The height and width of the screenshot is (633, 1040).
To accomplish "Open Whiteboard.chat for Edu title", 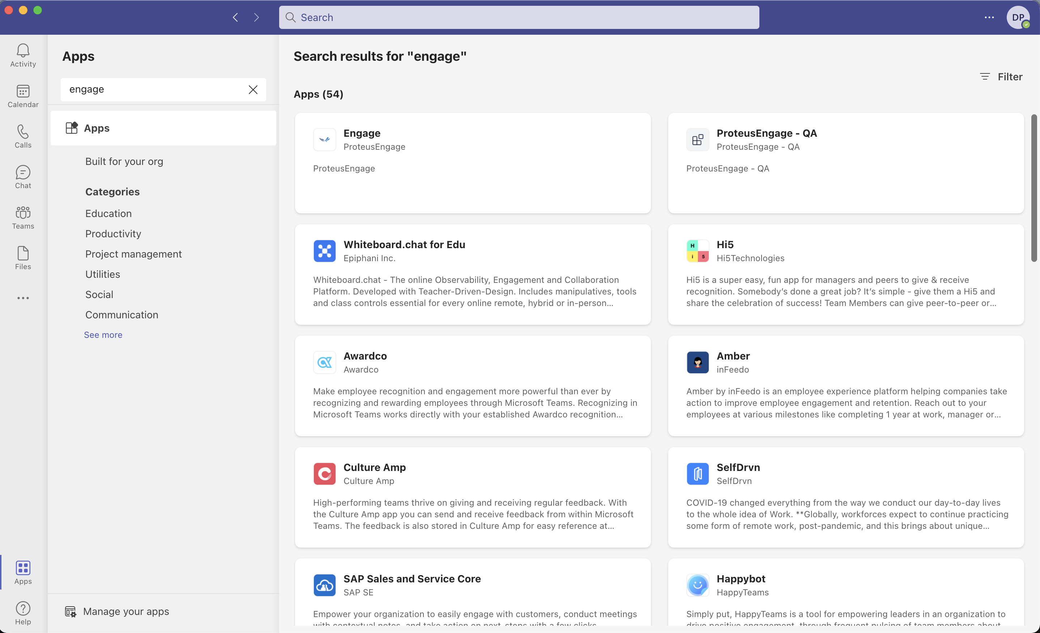I will coord(404,245).
